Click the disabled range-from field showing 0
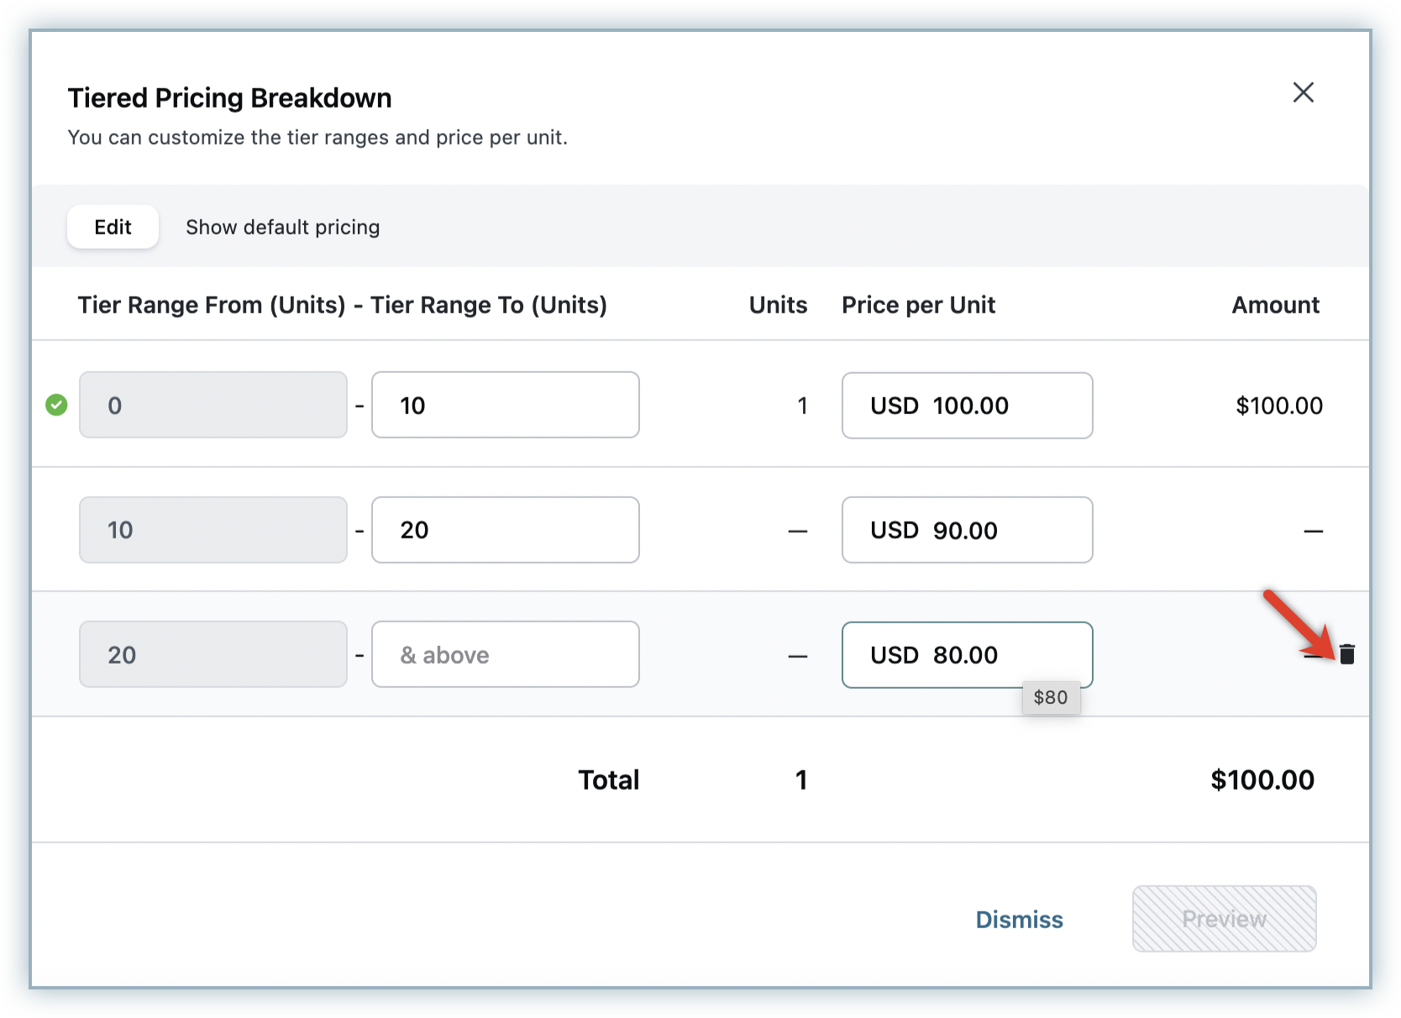The image size is (1401, 1018). tap(213, 406)
